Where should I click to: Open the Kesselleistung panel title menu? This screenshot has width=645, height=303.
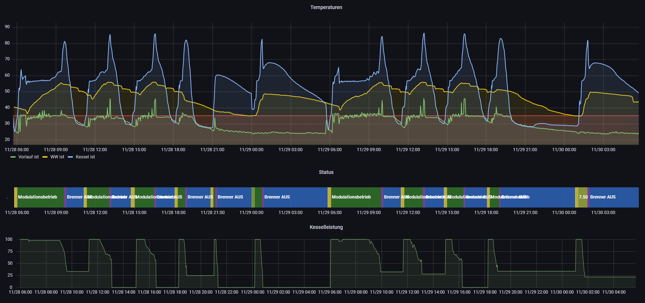[x=326, y=227]
